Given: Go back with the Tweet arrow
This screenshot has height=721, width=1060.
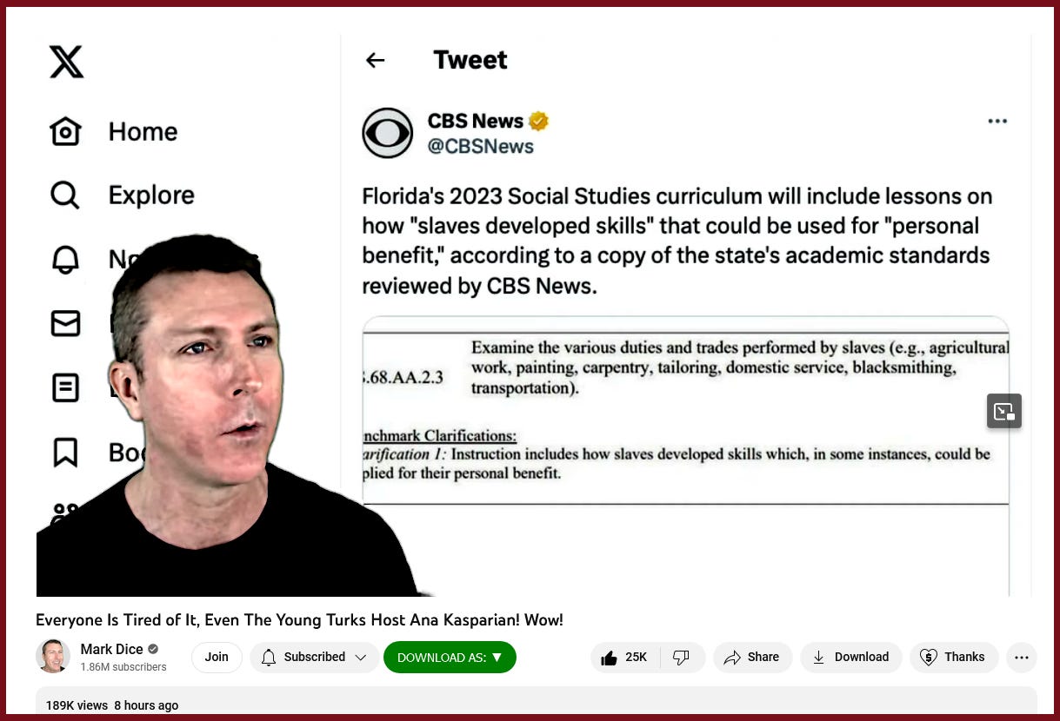Looking at the screenshot, I should pos(375,60).
